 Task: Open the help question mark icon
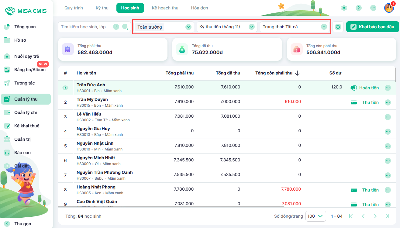359,8
